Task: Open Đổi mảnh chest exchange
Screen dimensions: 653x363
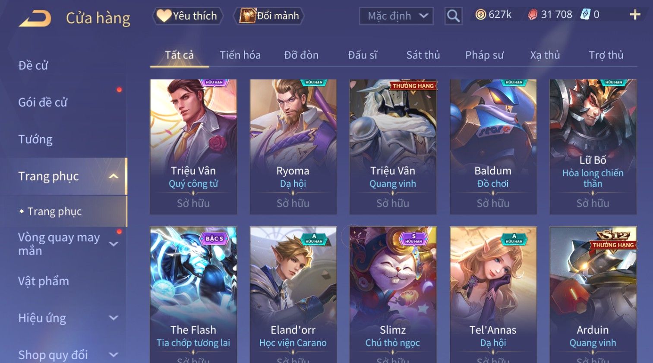Action: click(x=269, y=16)
